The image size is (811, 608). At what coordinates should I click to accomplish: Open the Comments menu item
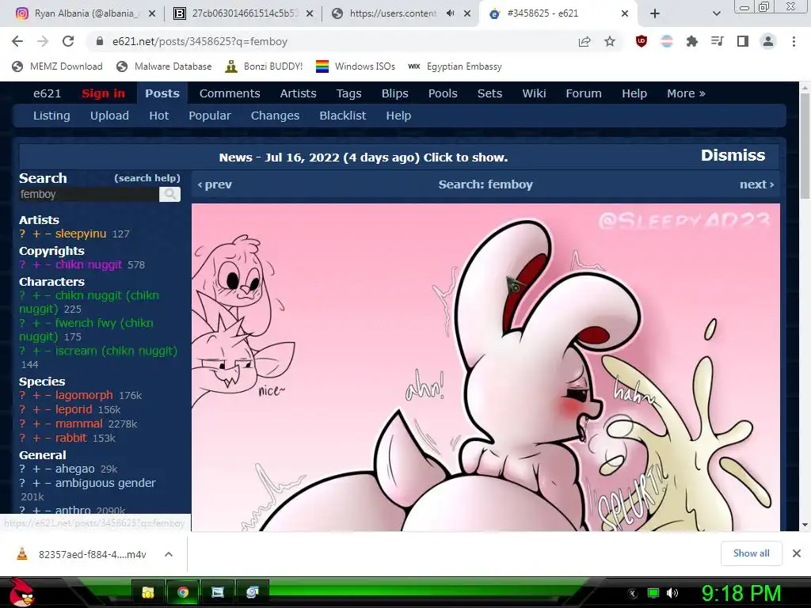tap(230, 93)
